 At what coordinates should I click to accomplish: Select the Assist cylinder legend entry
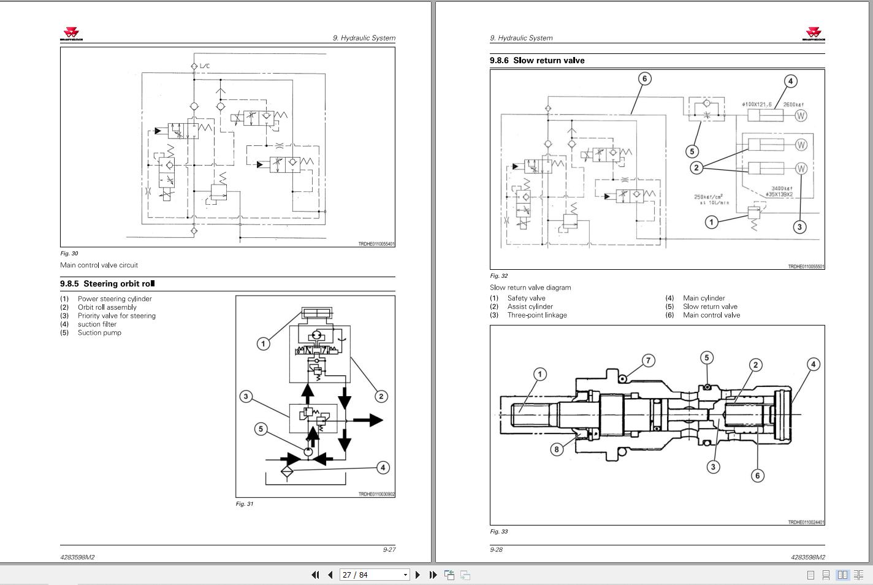(x=530, y=307)
